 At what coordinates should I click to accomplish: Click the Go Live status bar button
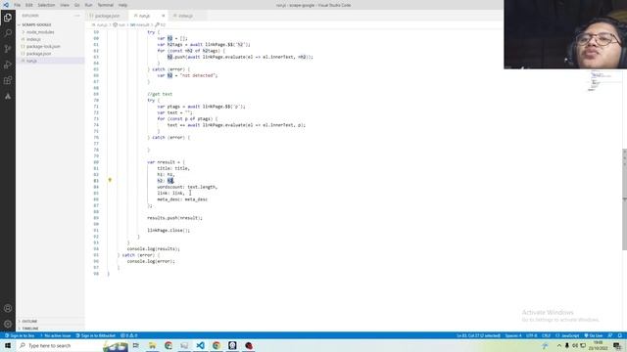[x=594, y=335]
